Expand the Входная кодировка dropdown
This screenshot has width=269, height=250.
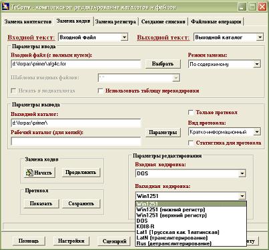tap(242, 173)
